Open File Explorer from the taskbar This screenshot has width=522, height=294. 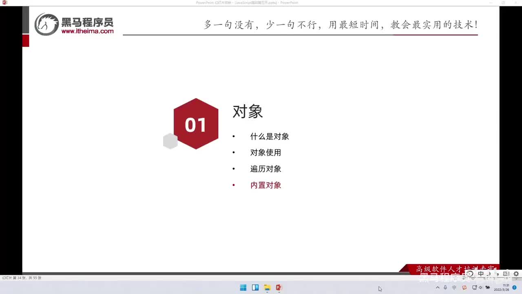tap(267, 287)
